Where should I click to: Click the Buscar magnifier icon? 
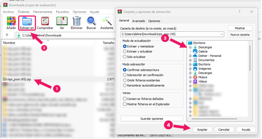[91, 21]
